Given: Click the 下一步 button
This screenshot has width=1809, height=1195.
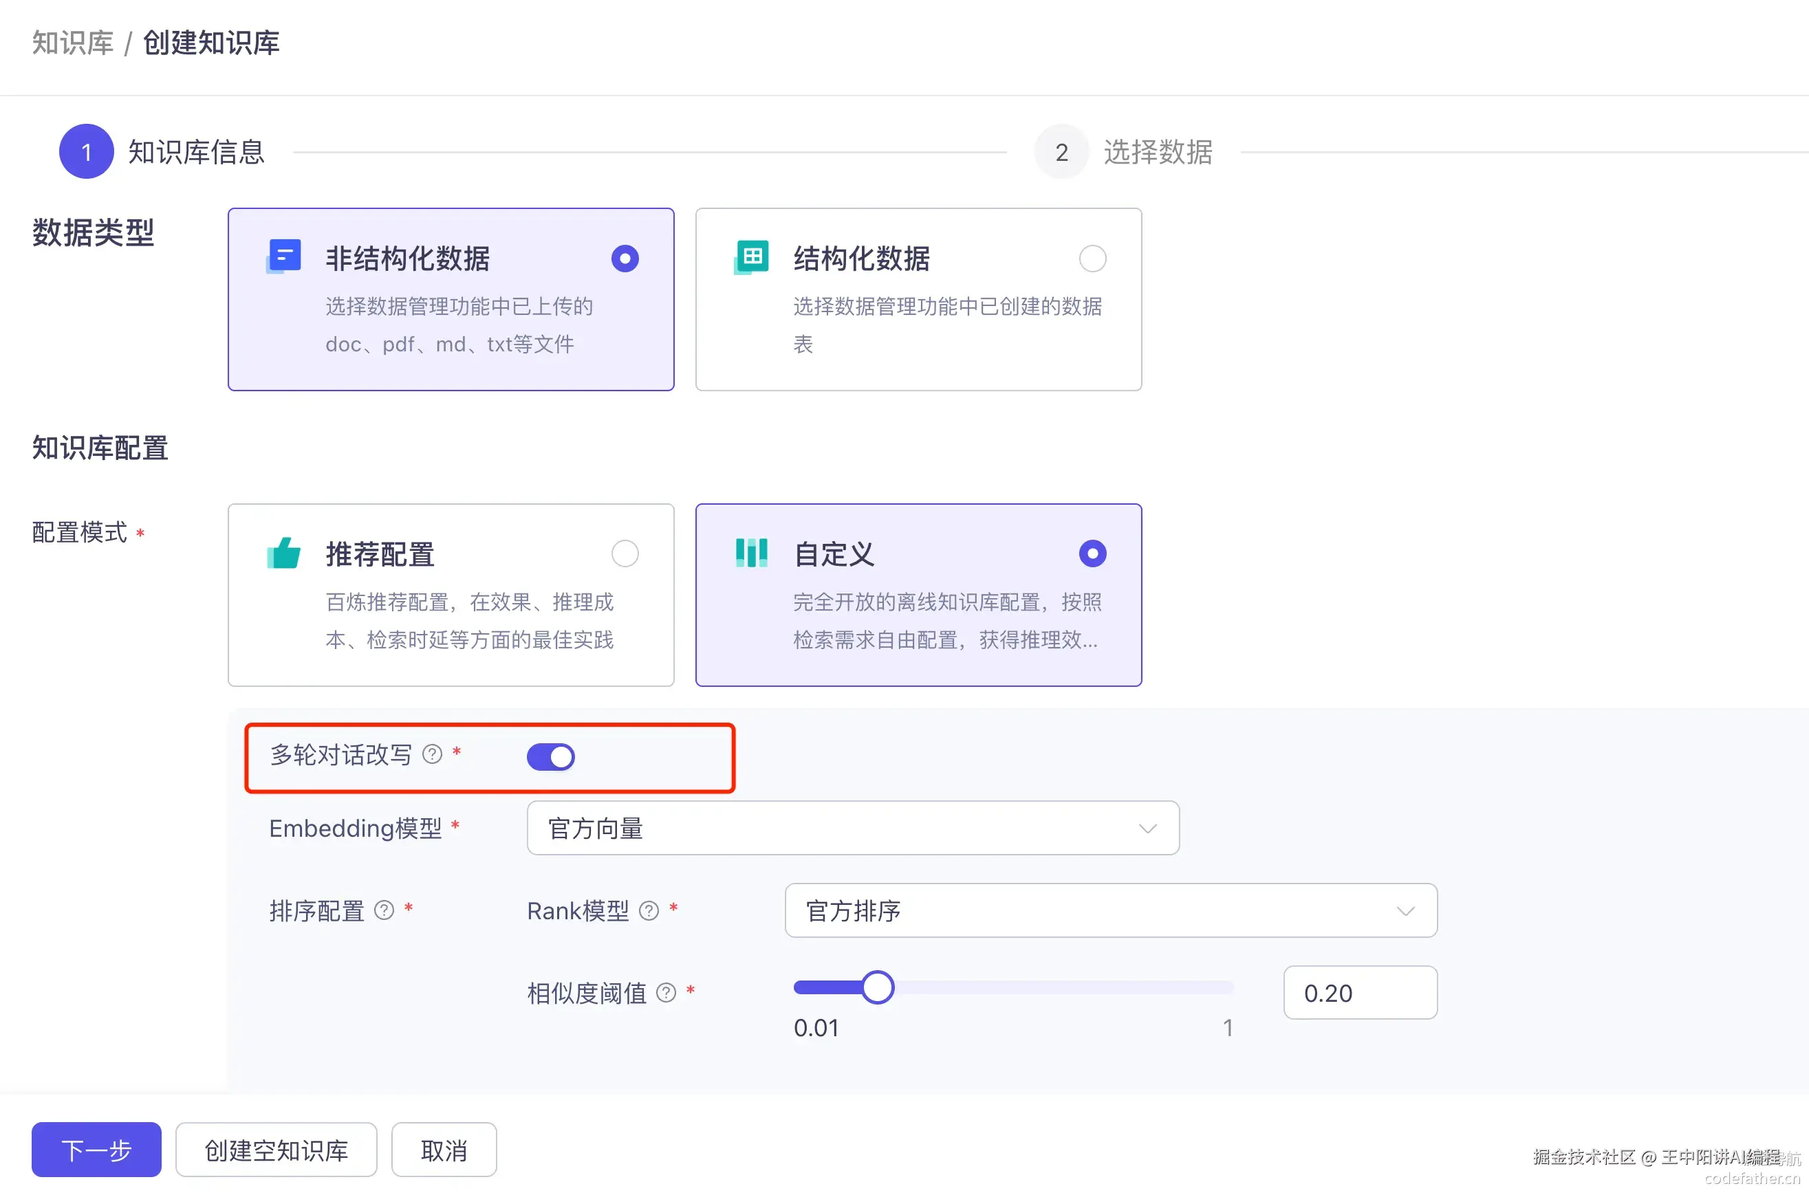Looking at the screenshot, I should coord(96,1149).
